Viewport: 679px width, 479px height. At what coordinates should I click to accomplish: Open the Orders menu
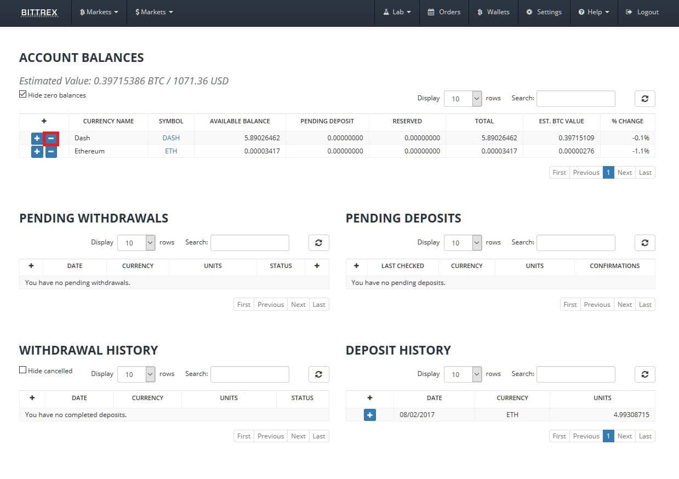[444, 12]
